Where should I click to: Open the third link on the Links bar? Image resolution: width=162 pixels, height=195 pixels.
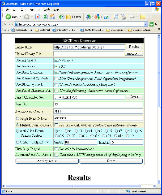64,30
